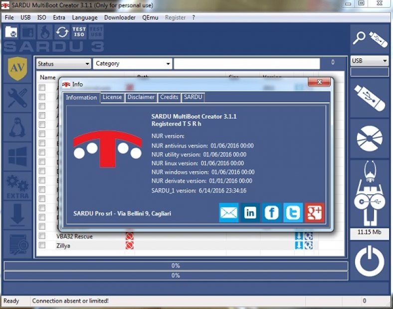
Task: Open the Downloader menu
Action: click(120, 17)
